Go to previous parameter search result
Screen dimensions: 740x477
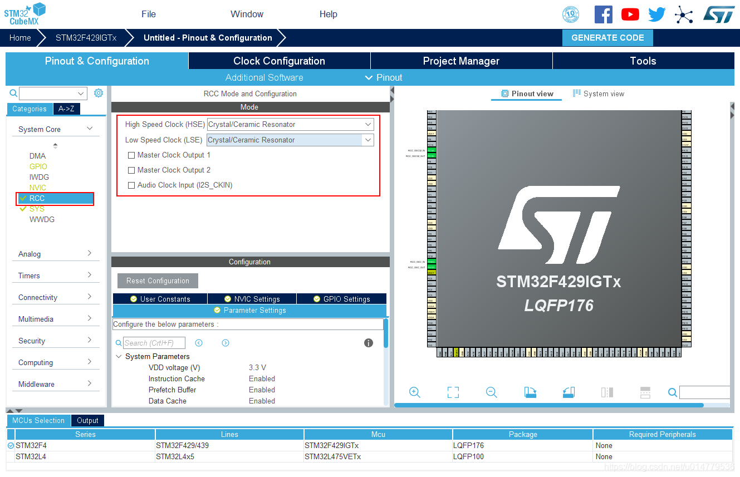(x=199, y=343)
